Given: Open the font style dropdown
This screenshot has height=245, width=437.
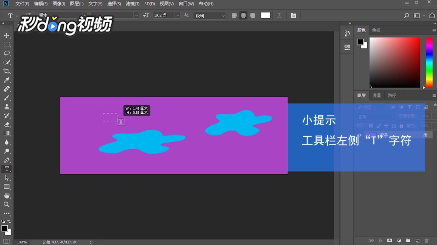Looking at the screenshot, I should (x=136, y=16).
